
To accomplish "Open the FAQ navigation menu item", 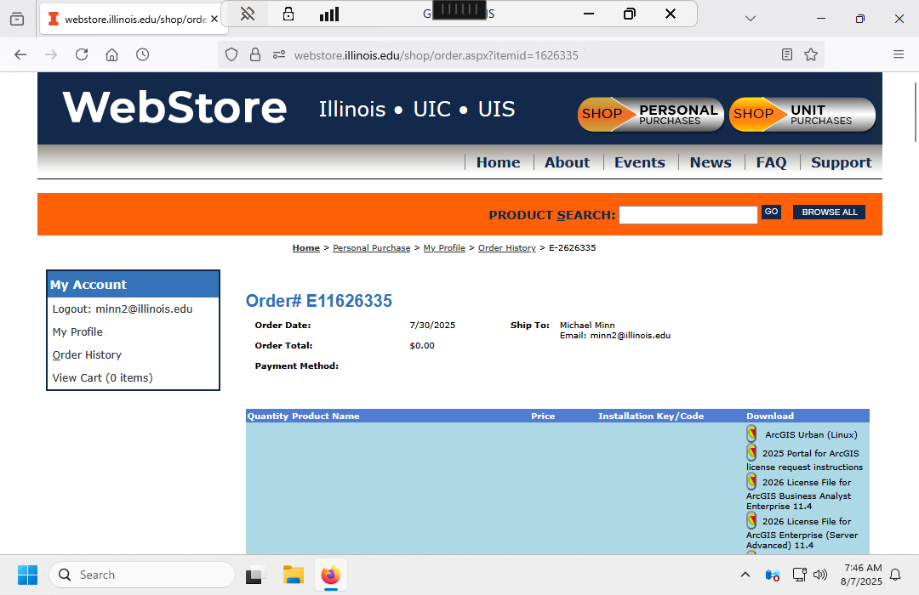I will (771, 162).
